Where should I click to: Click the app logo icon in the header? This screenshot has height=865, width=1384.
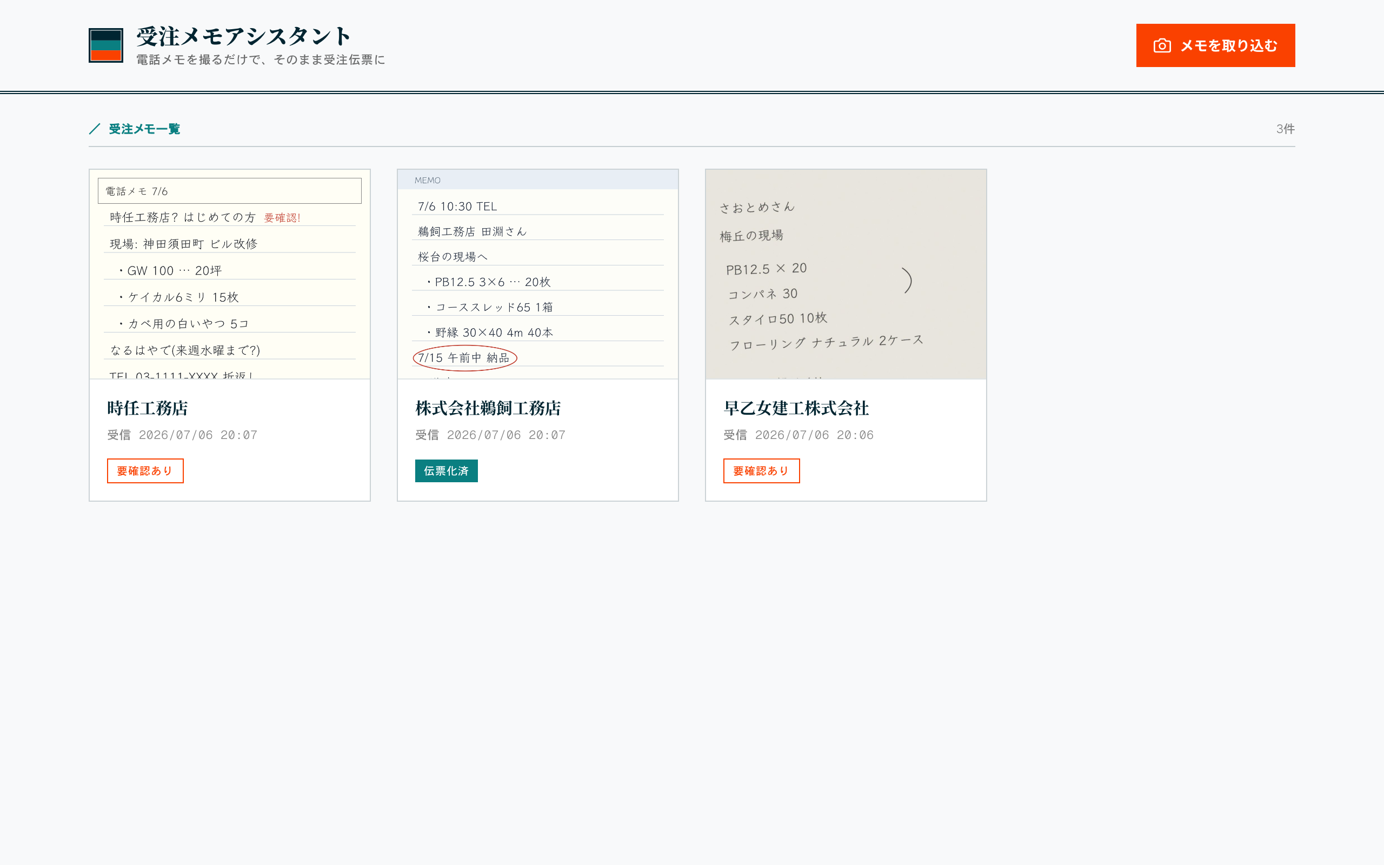106,45
